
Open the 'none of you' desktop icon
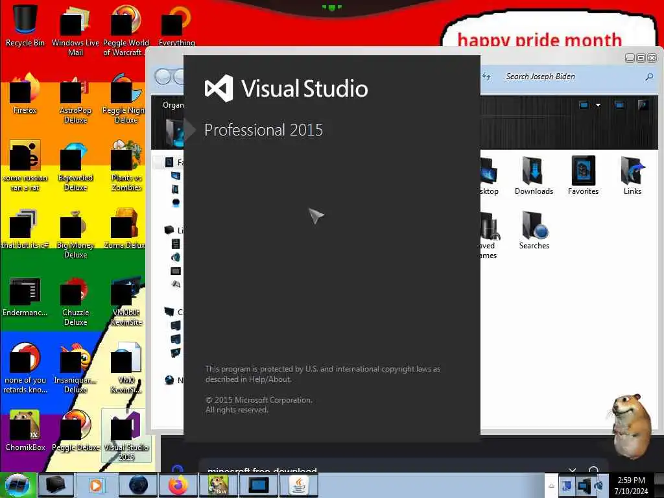pos(25,368)
